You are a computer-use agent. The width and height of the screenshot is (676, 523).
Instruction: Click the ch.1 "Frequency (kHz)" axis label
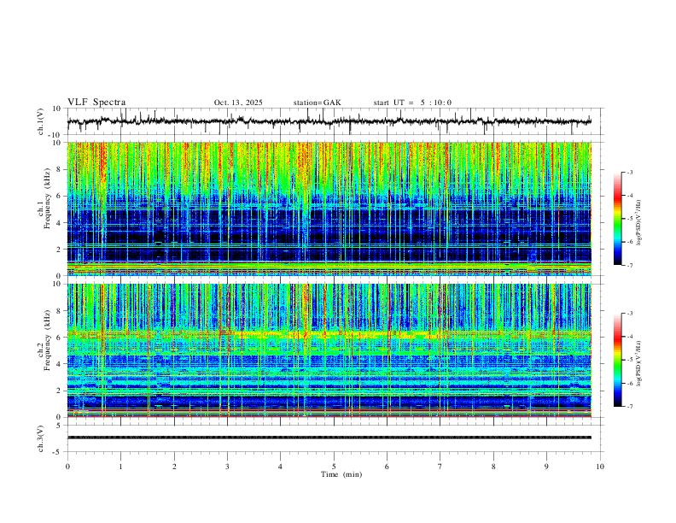47,199
